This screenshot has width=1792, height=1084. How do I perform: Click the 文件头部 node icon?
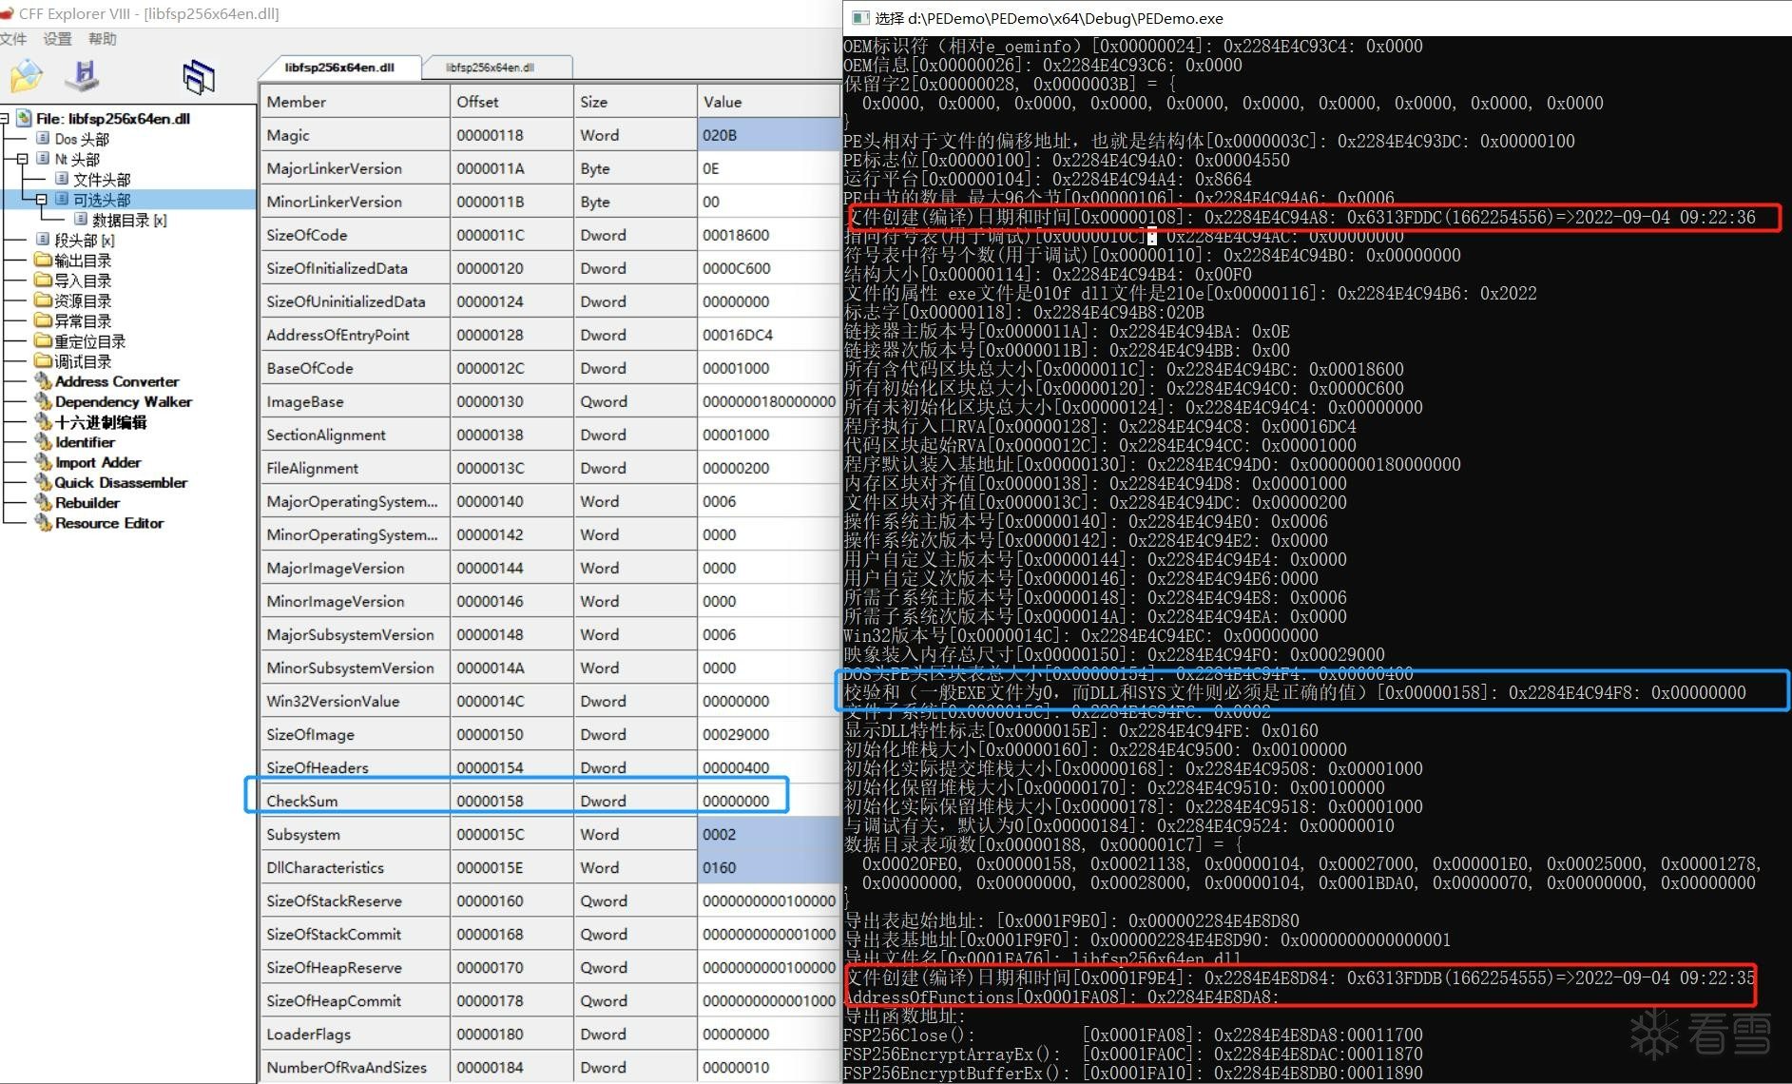pyautogui.click(x=62, y=179)
